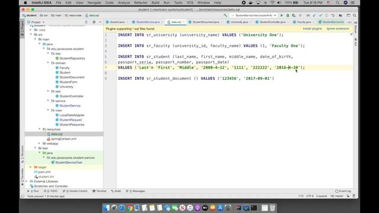The width and height of the screenshot is (379, 213).
Task: Open the Trash in the Dock
Action: pos(272,208)
